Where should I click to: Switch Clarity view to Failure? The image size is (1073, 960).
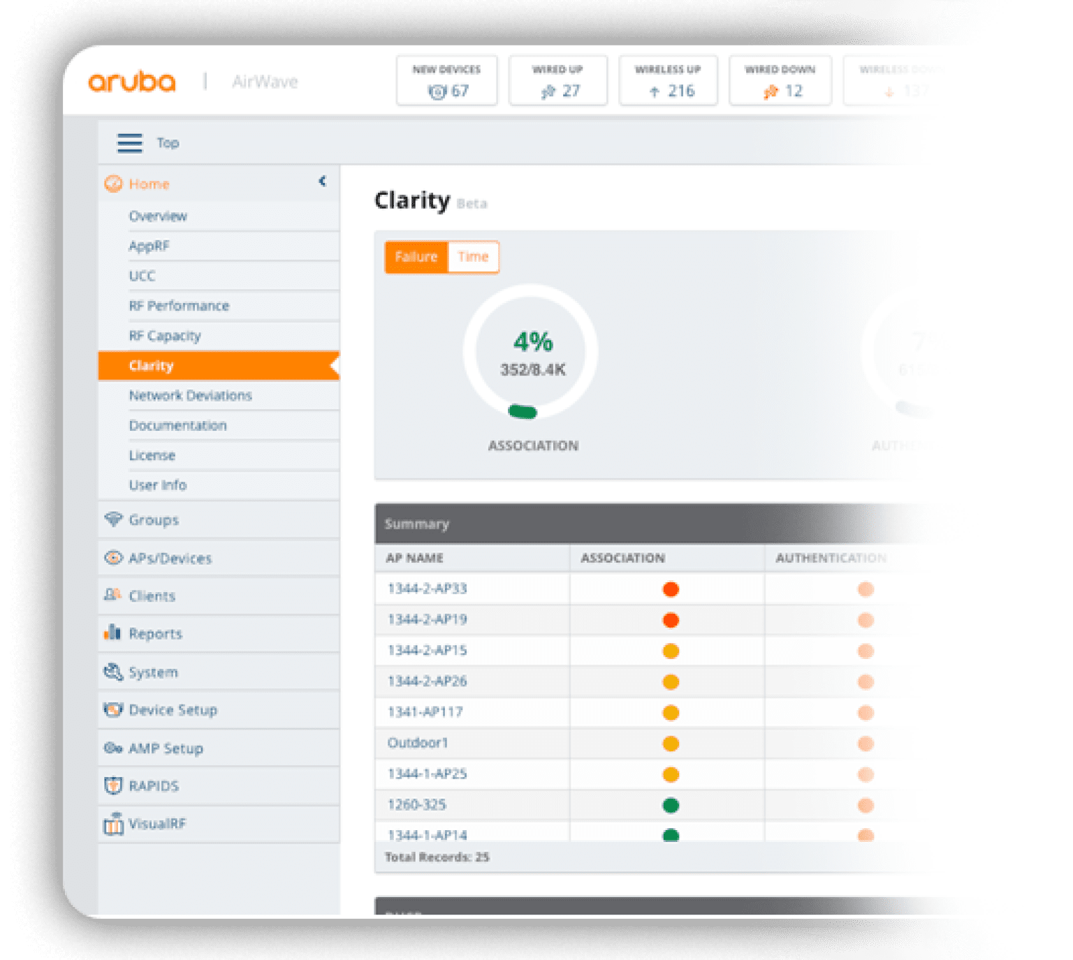416,257
